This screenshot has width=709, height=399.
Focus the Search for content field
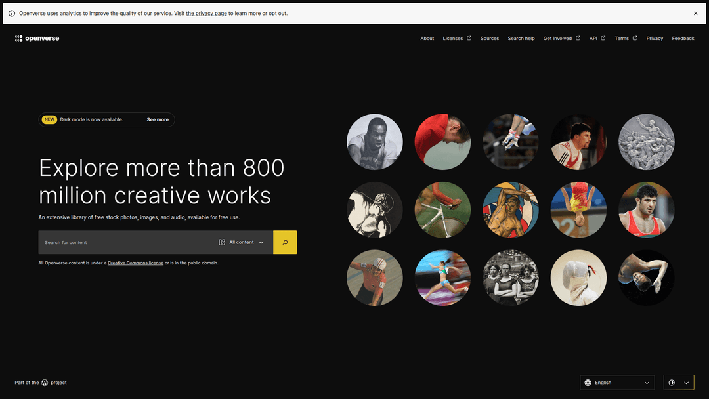tap(125, 242)
